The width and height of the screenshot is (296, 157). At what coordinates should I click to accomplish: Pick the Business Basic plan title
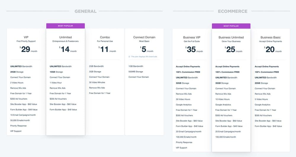click(x=271, y=37)
